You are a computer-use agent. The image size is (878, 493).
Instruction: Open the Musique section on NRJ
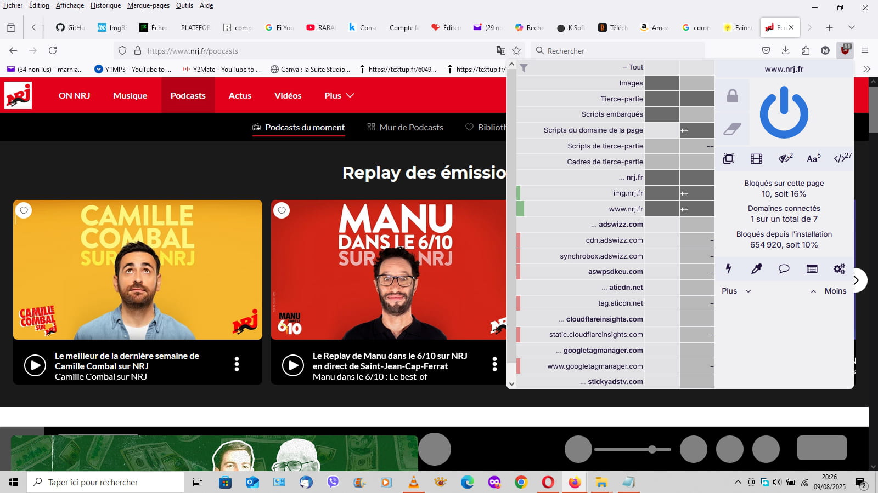click(x=130, y=95)
